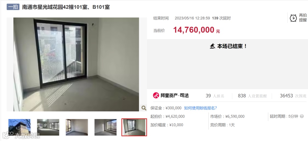Select the second thumbnail of empty hall
Viewport: 308px width, 141px height.
48,127
